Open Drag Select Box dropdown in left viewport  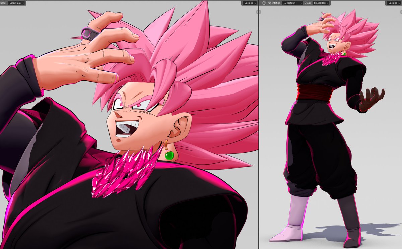click(x=17, y=3)
